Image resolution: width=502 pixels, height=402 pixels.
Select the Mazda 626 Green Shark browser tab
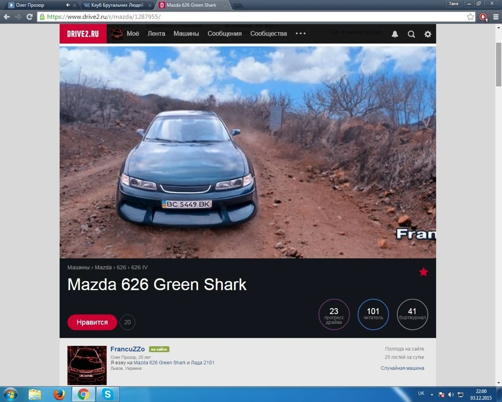[x=191, y=5]
